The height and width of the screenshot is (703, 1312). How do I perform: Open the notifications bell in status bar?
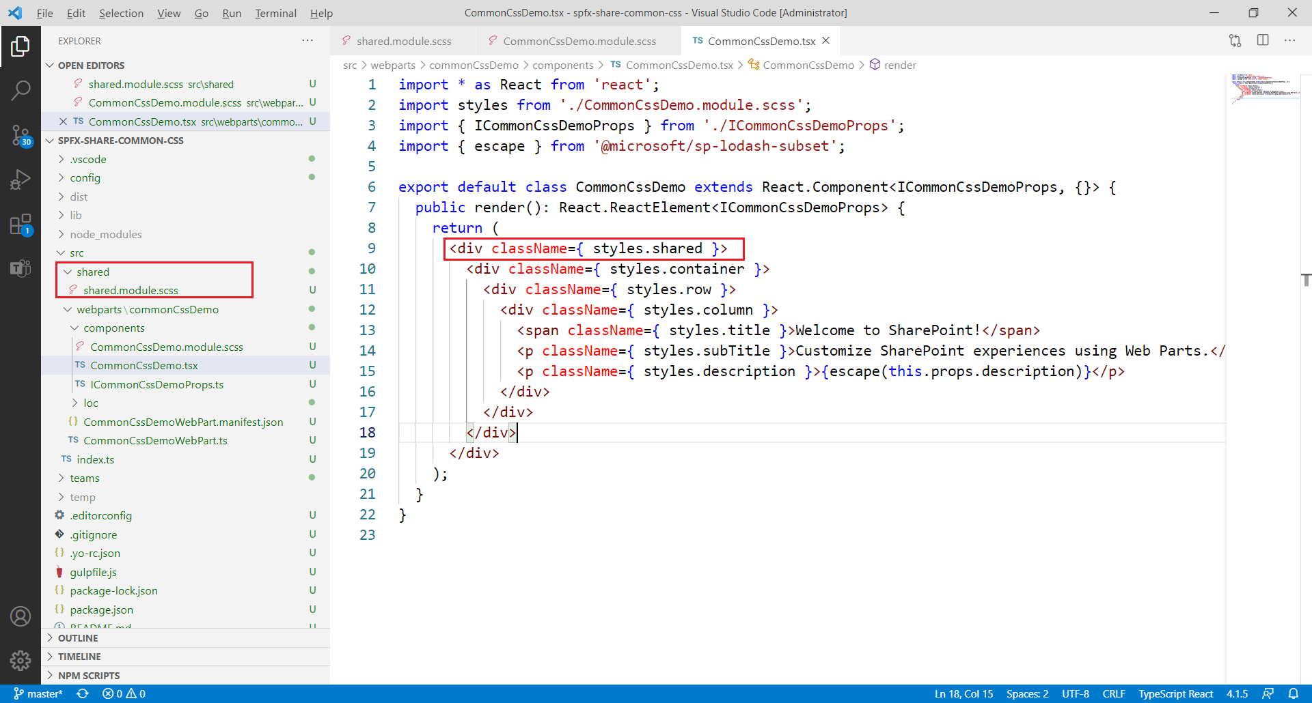pos(1294,693)
